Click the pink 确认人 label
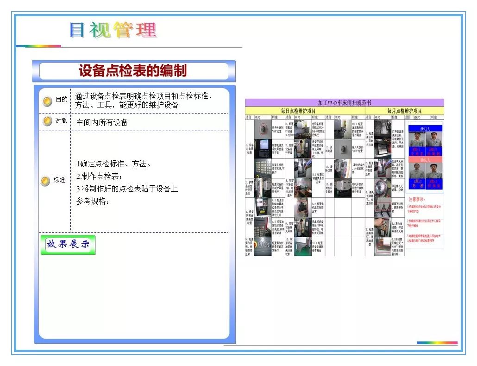 [x=425, y=160]
